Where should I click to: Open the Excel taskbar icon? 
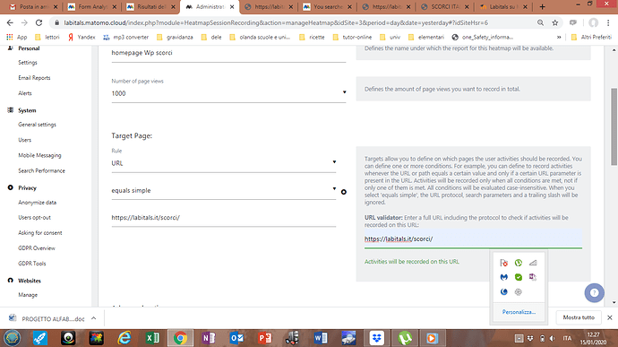(x=152, y=338)
